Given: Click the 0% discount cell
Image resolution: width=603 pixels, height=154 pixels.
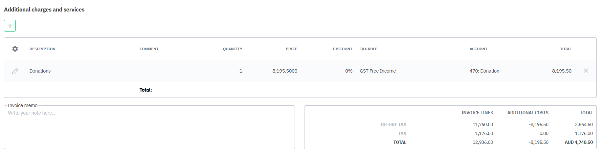Looking at the screenshot, I should (348, 71).
